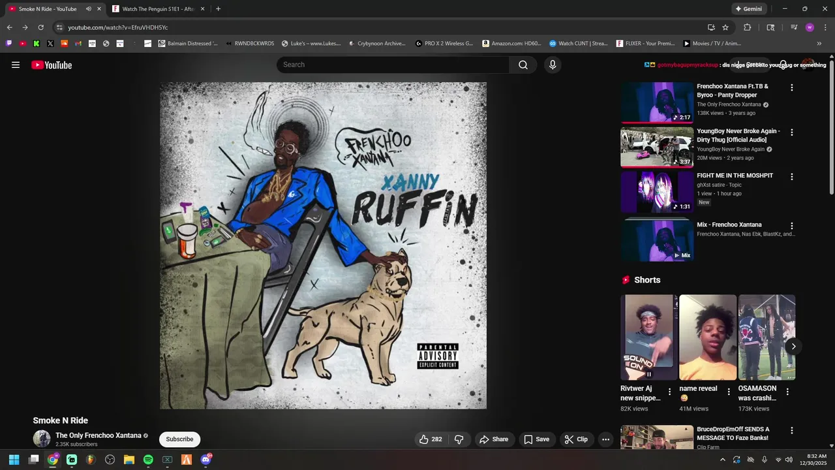Image resolution: width=835 pixels, height=470 pixels.
Task: Bookmark this page with star icon
Action: (725, 27)
